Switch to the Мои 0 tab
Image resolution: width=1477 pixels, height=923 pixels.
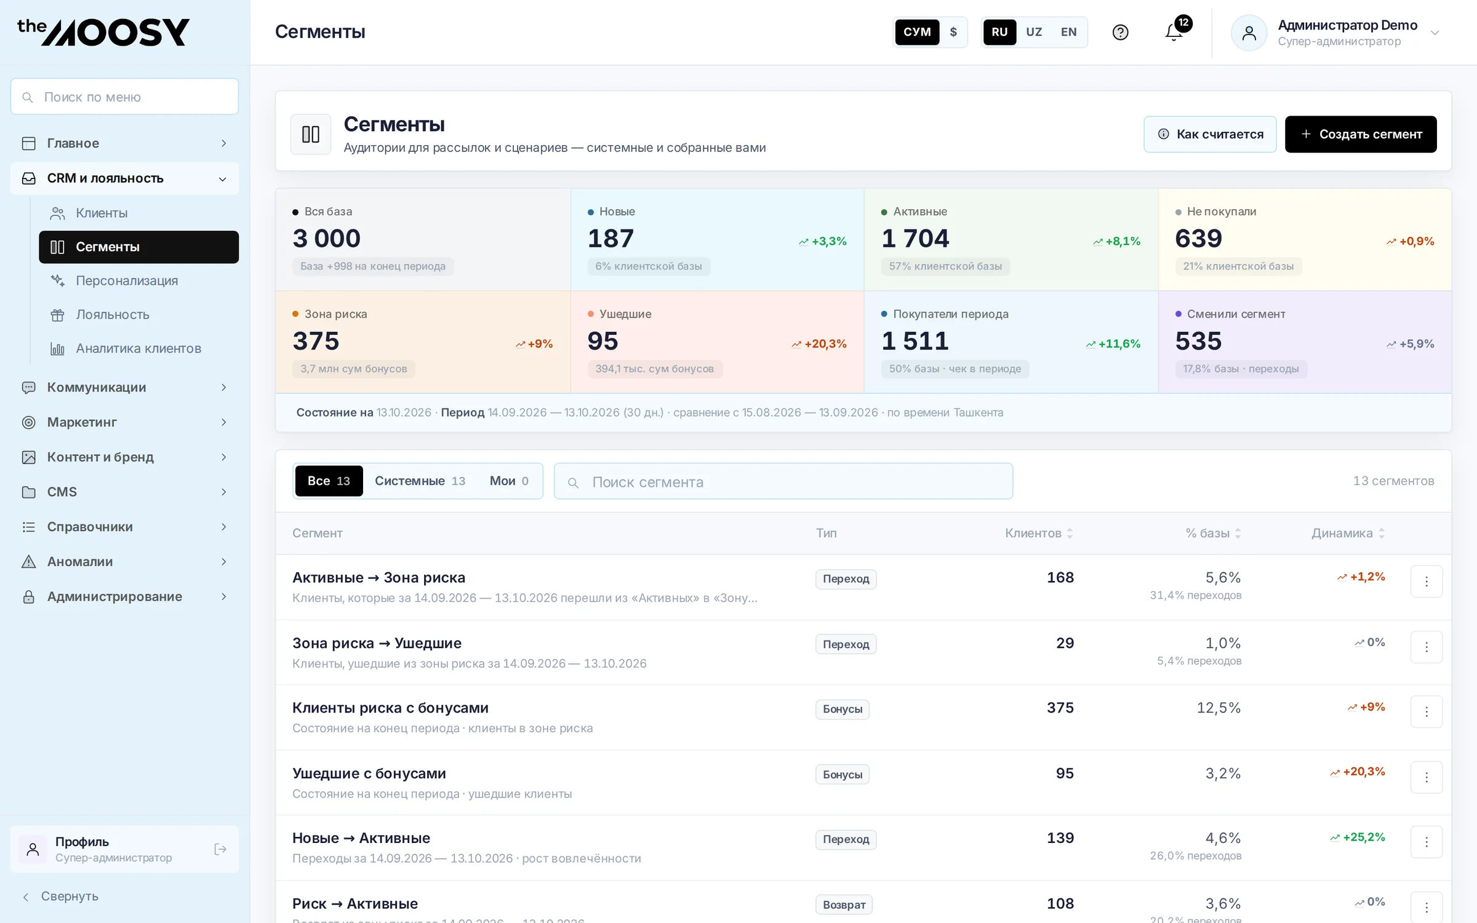point(509,481)
